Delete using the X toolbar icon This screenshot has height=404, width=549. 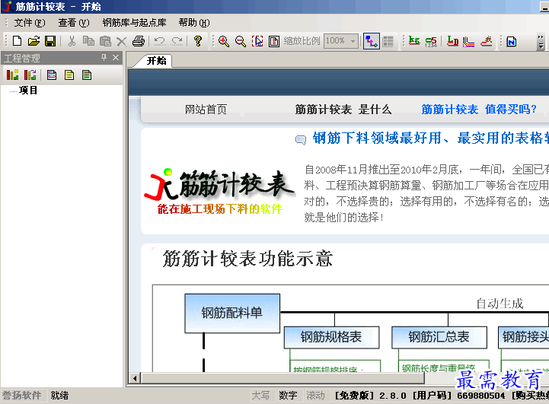click(x=122, y=42)
